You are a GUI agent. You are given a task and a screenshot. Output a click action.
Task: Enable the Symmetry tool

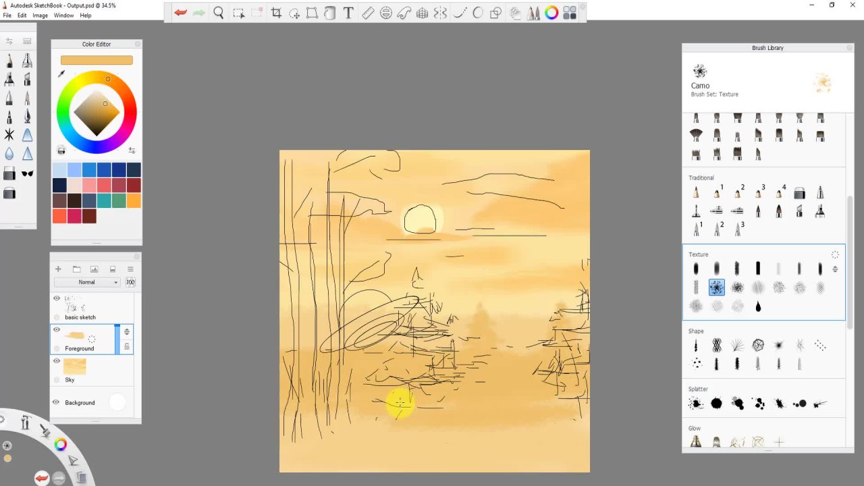440,13
